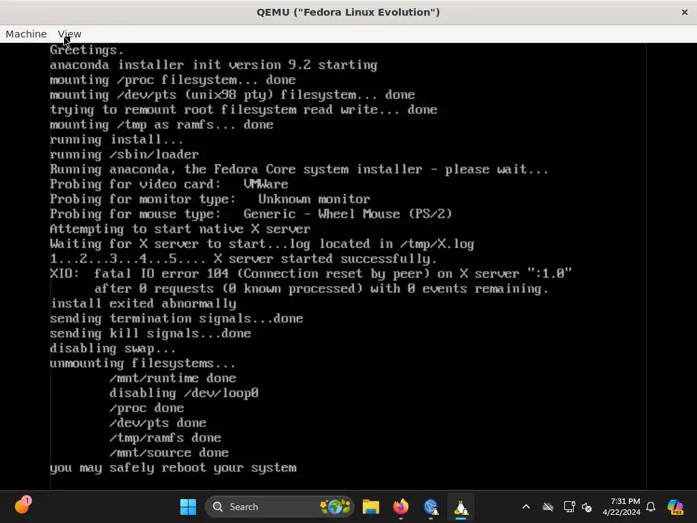Close the QEMU Fedora Linux Evolution window
This screenshot has height=523, width=697.
pos(685,12)
